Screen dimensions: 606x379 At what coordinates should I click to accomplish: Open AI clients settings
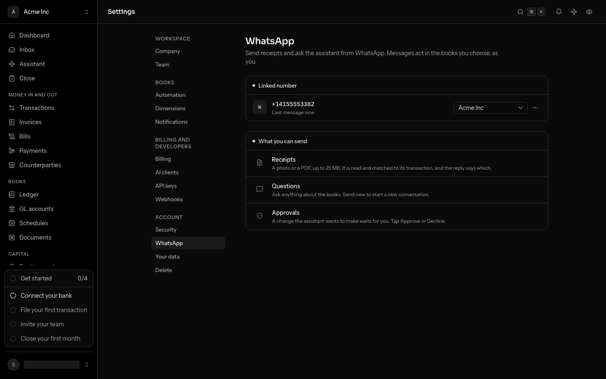coord(188,172)
